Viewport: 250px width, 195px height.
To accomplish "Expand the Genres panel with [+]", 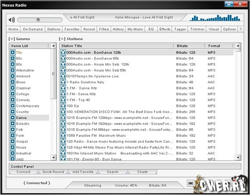I will pos(12,39).
